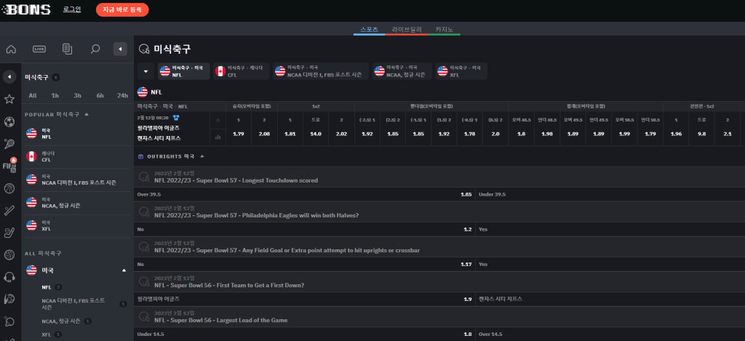Pick winner odds 2.08 for team 2
This screenshot has width=745, height=341.
point(264,135)
